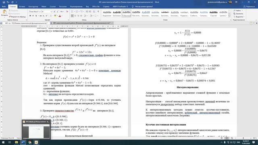This screenshot has width=258, height=145.
Task: Open Windows Start menu
Action: (3, 142)
